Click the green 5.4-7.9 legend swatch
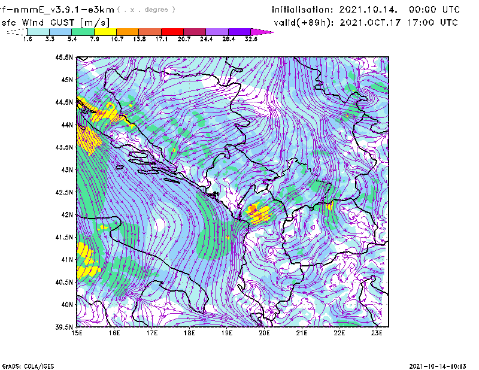The image size is (479, 370). (x=83, y=32)
